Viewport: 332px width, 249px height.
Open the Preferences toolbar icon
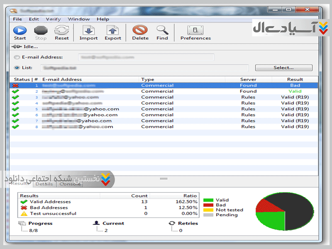pos(195,30)
